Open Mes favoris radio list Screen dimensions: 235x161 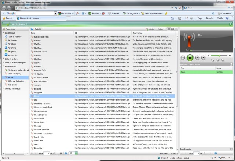(11, 85)
